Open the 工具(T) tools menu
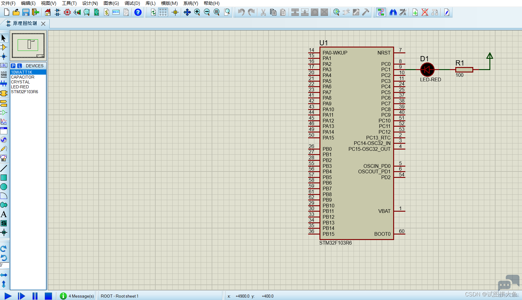The height and width of the screenshot is (300, 522). tap(69, 3)
